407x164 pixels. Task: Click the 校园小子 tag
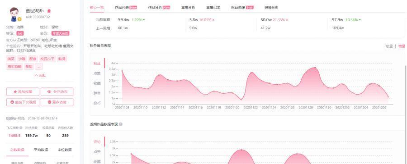tap(47, 59)
